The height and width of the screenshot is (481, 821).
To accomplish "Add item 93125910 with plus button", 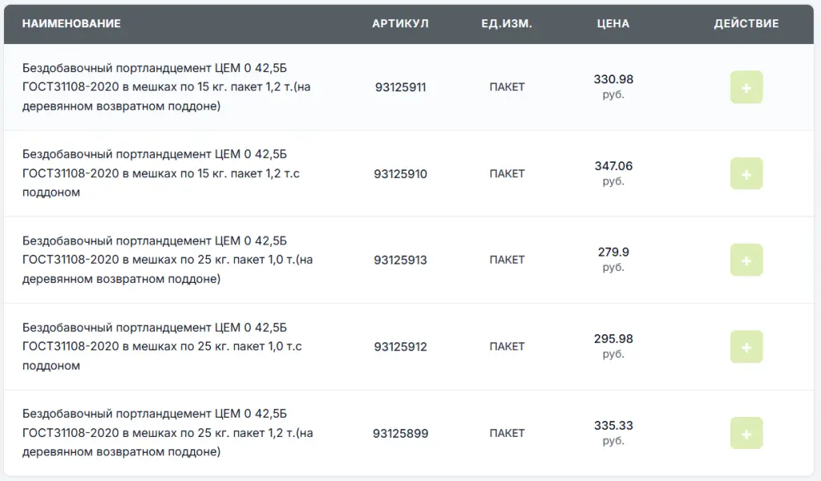I will point(746,173).
